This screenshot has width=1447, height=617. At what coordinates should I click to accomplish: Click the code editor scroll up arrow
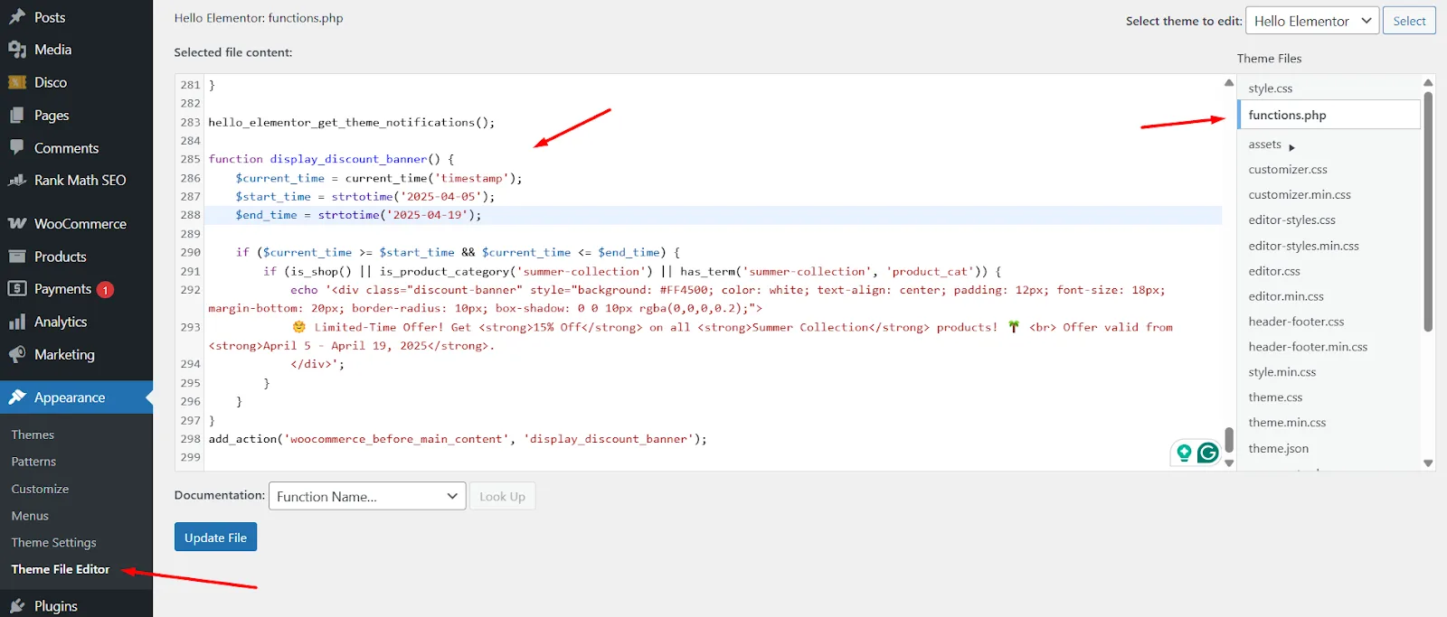[x=1229, y=82]
